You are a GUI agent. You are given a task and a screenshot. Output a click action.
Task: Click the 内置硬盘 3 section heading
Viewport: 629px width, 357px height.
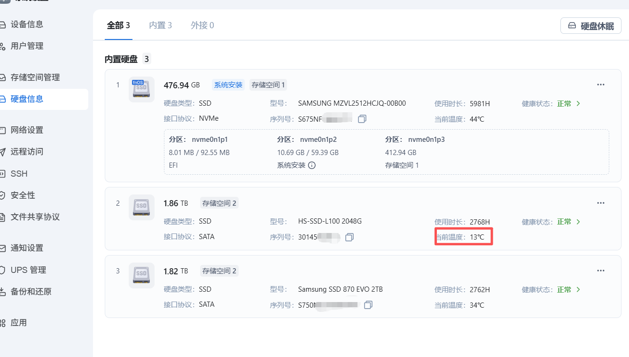coord(127,59)
